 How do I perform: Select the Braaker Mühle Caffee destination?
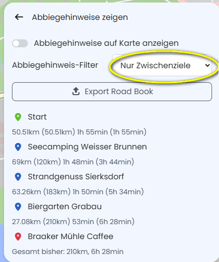coord(71,237)
